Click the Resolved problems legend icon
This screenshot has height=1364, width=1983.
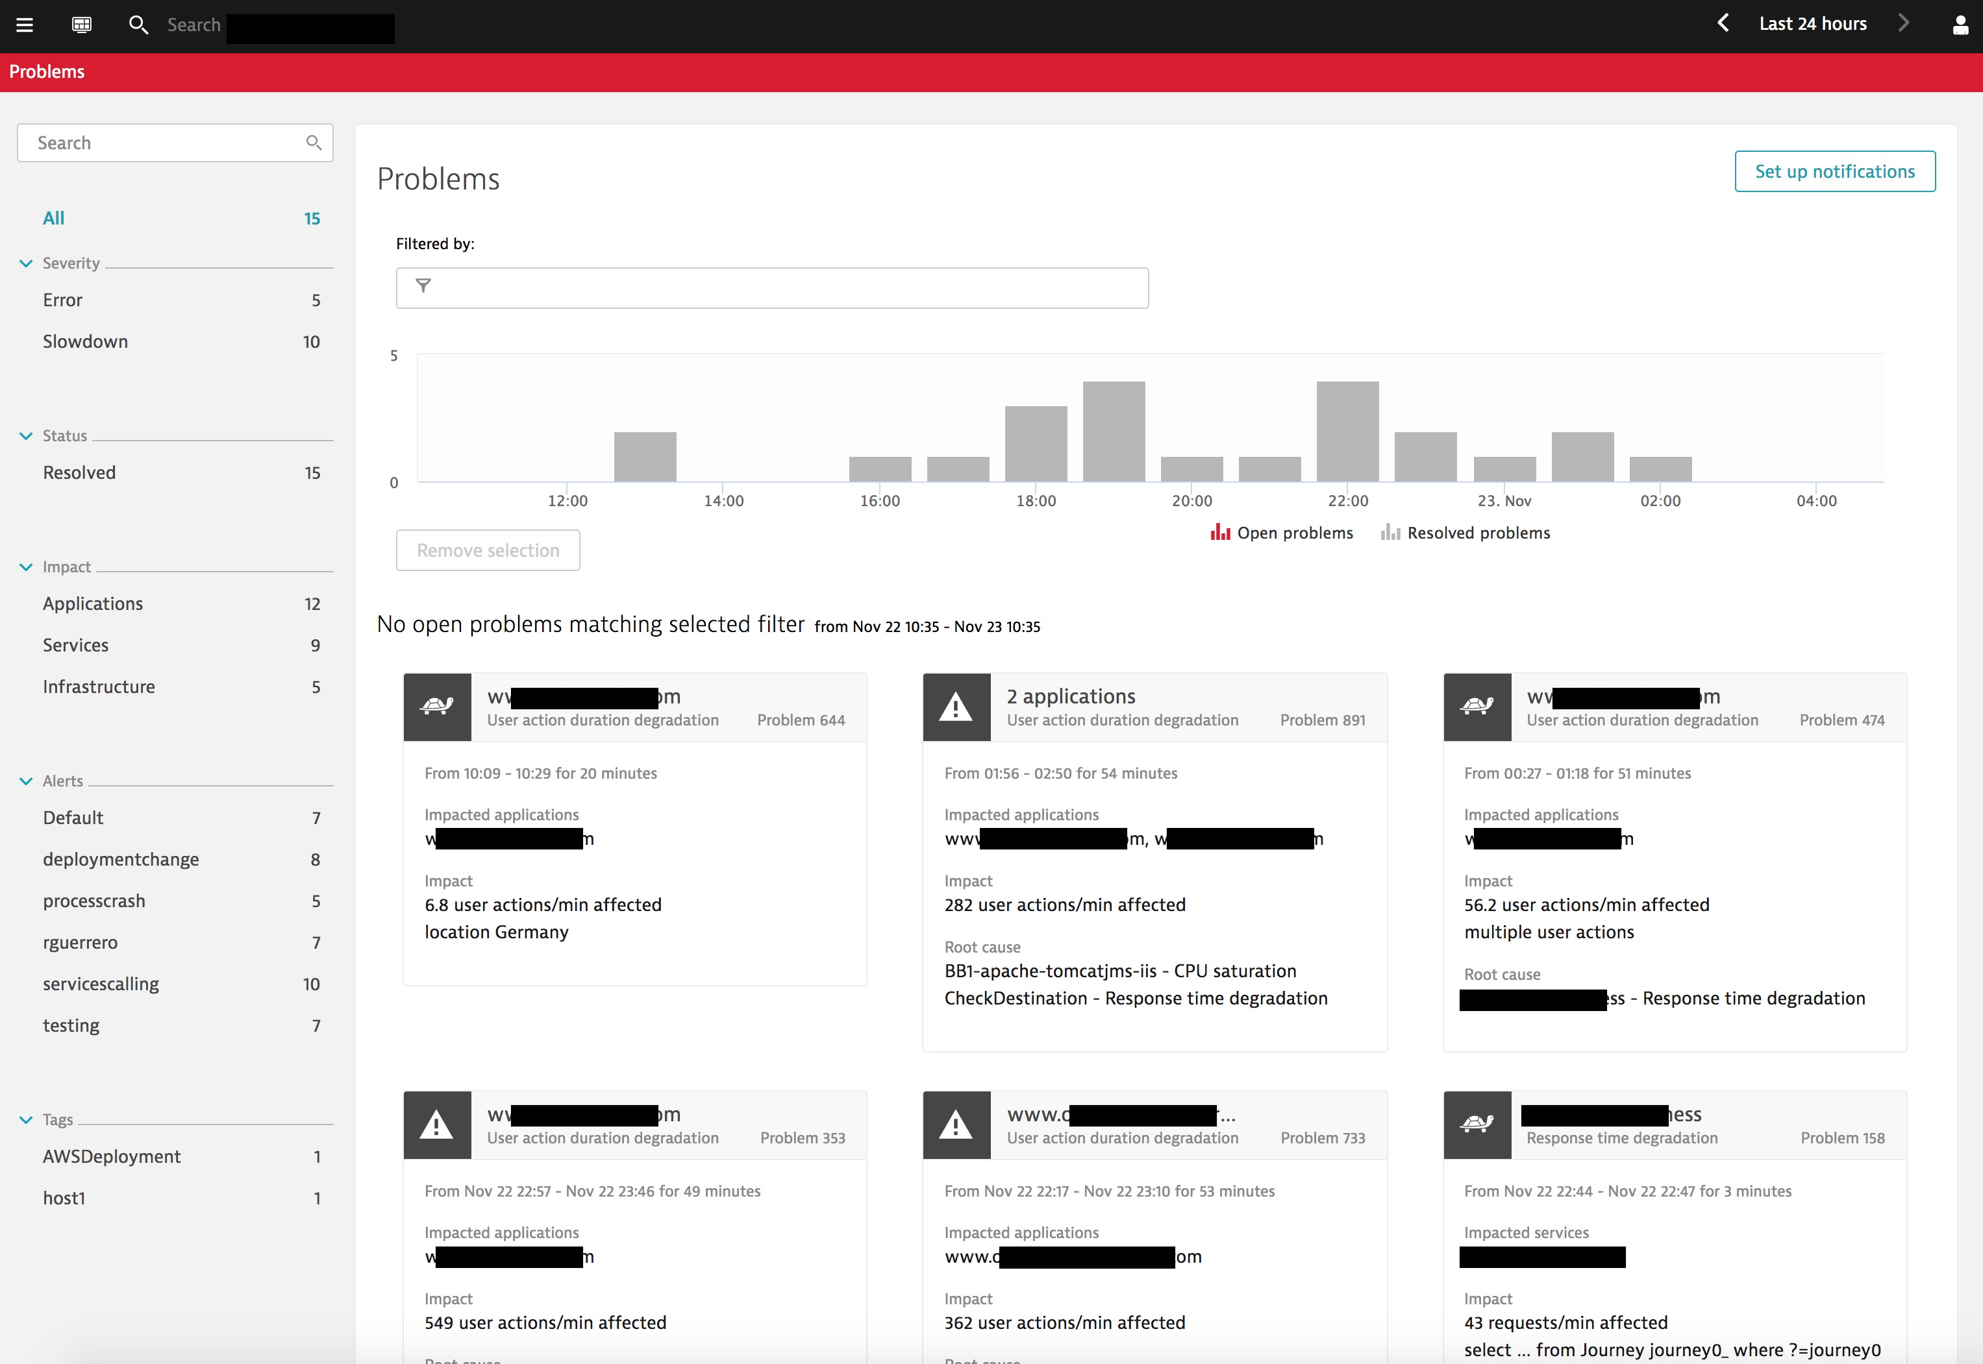point(1390,533)
